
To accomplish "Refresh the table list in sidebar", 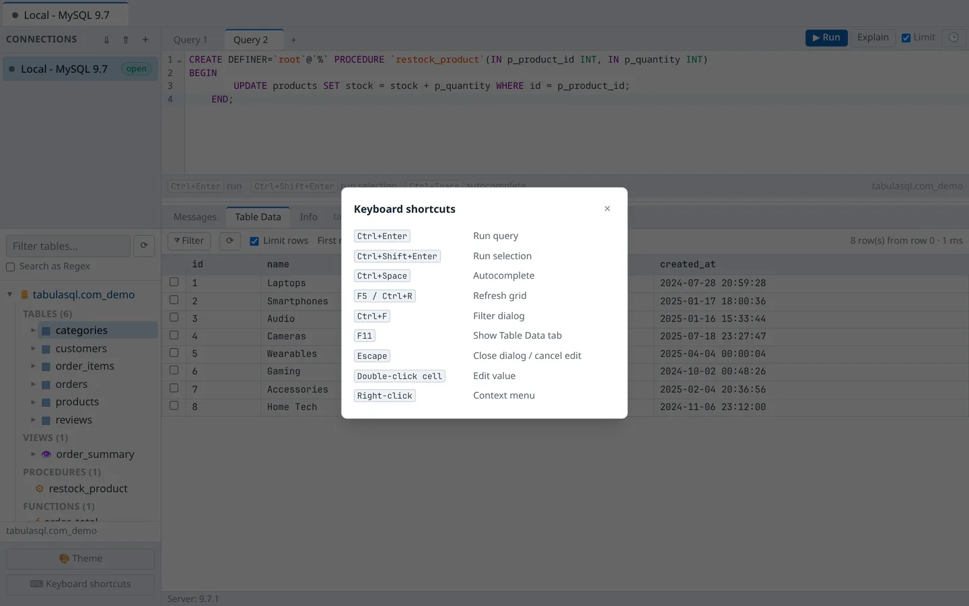I will tap(144, 246).
